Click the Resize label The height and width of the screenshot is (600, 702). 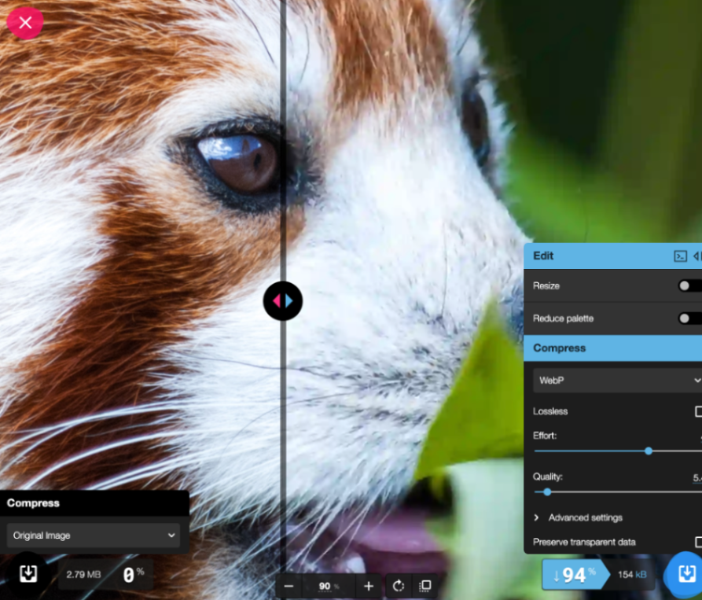[546, 285]
